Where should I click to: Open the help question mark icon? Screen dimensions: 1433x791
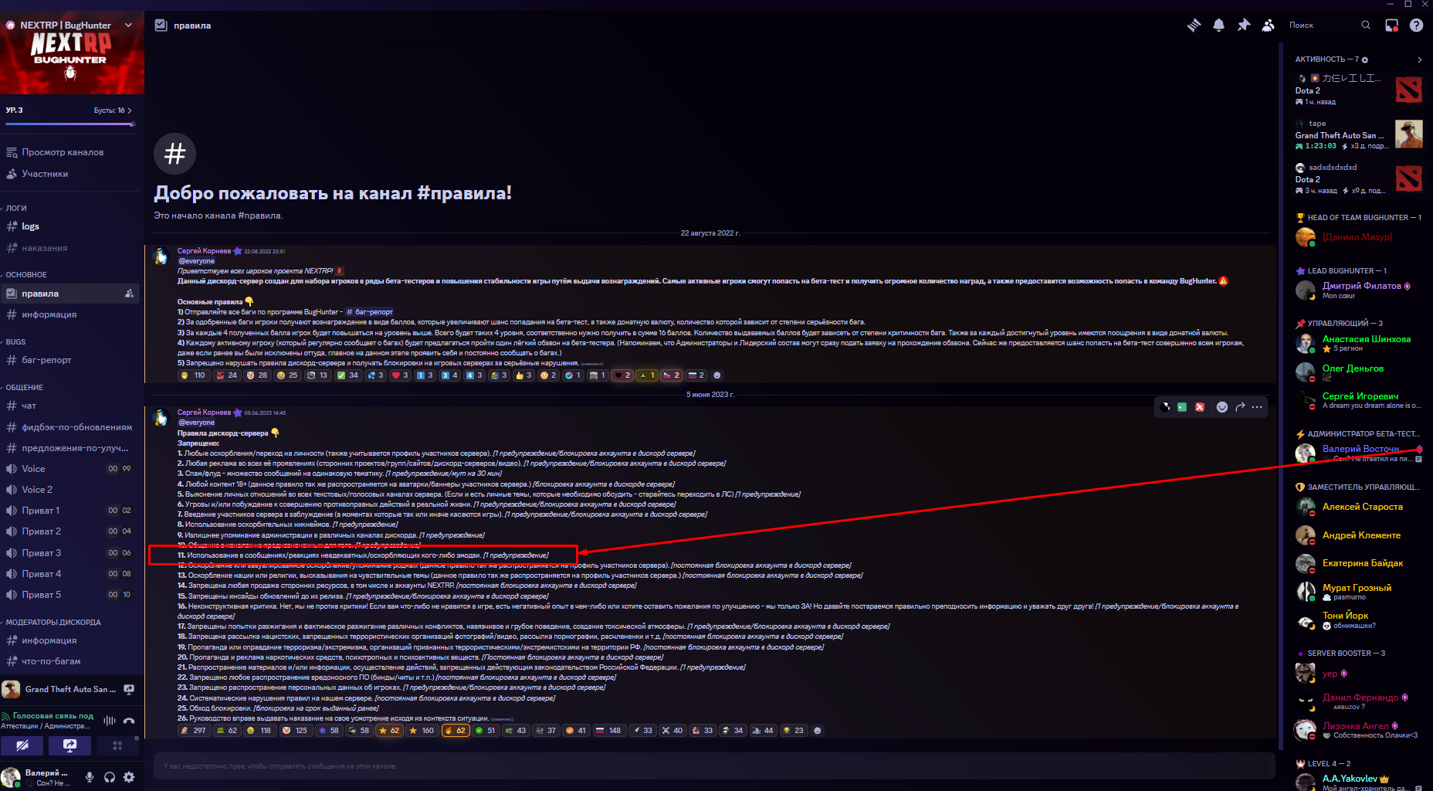pos(1416,25)
